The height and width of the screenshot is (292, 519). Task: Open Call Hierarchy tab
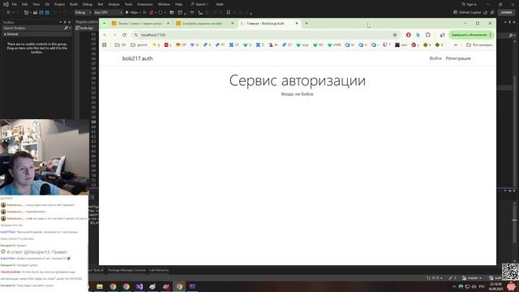point(159,270)
